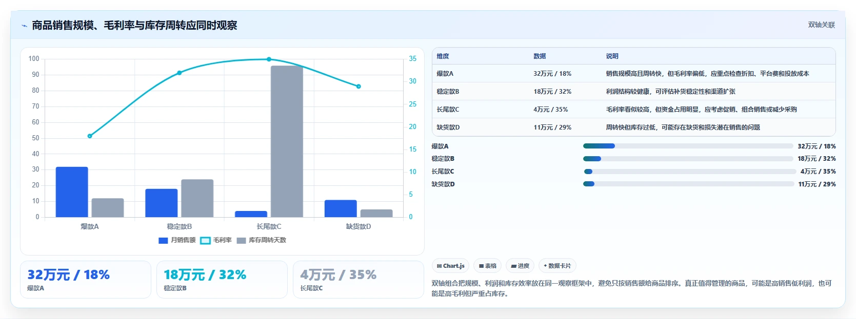The height and width of the screenshot is (319, 856).
Task: Click the Chart.js tag chip
Action: coord(451,266)
